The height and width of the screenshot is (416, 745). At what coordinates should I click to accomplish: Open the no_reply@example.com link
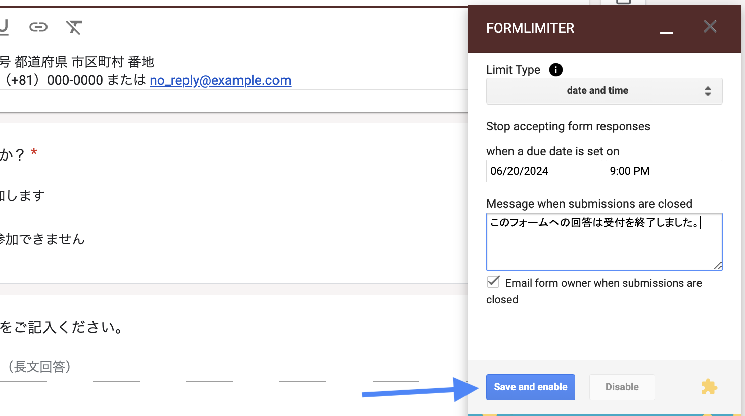pos(220,80)
